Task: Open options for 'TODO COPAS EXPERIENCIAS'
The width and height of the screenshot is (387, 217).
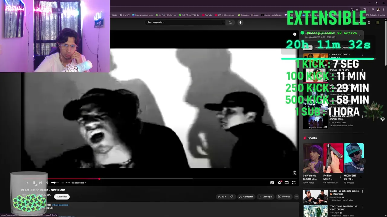Action: coord(363,207)
